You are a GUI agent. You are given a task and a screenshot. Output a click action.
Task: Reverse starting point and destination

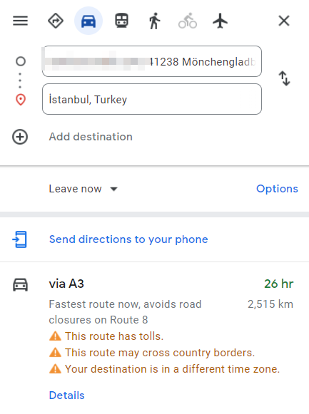[285, 78]
